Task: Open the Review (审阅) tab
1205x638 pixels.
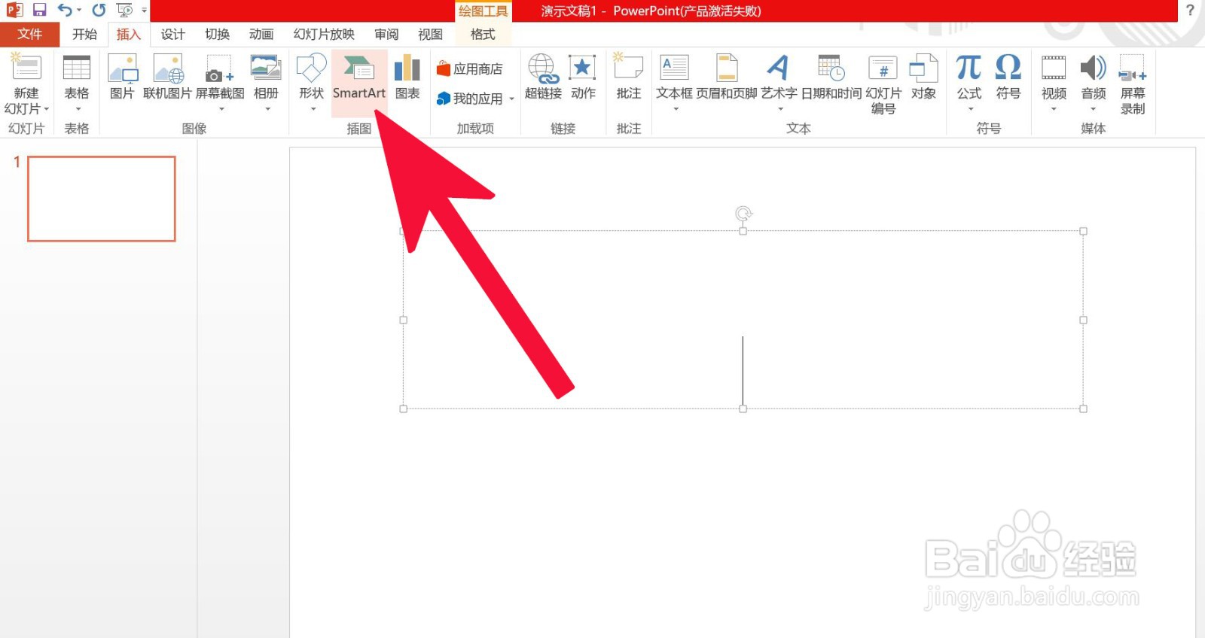Action: pyautogui.click(x=386, y=34)
